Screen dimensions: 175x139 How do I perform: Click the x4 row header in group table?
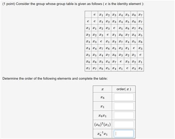pos(88,48)
